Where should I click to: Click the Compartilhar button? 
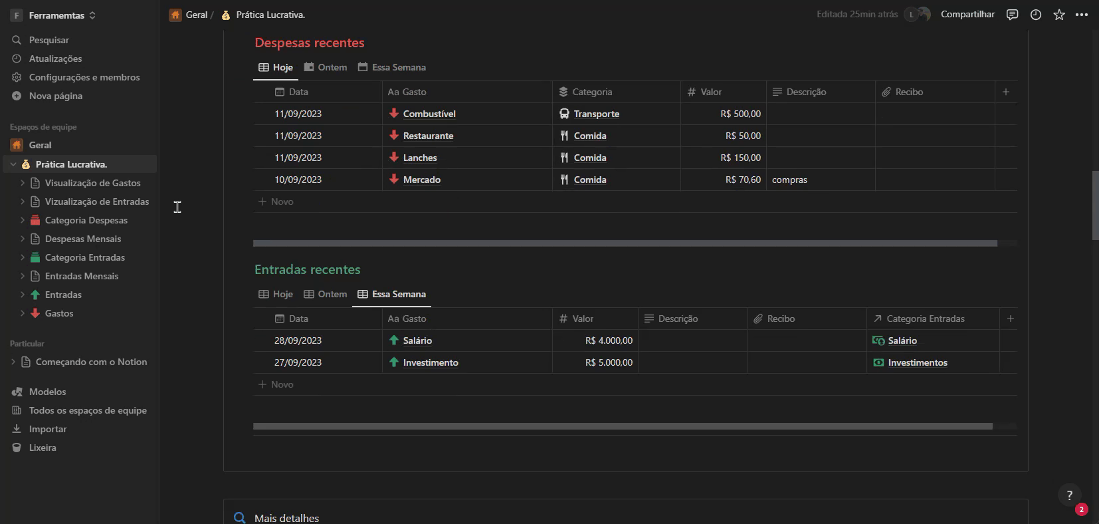(x=967, y=14)
